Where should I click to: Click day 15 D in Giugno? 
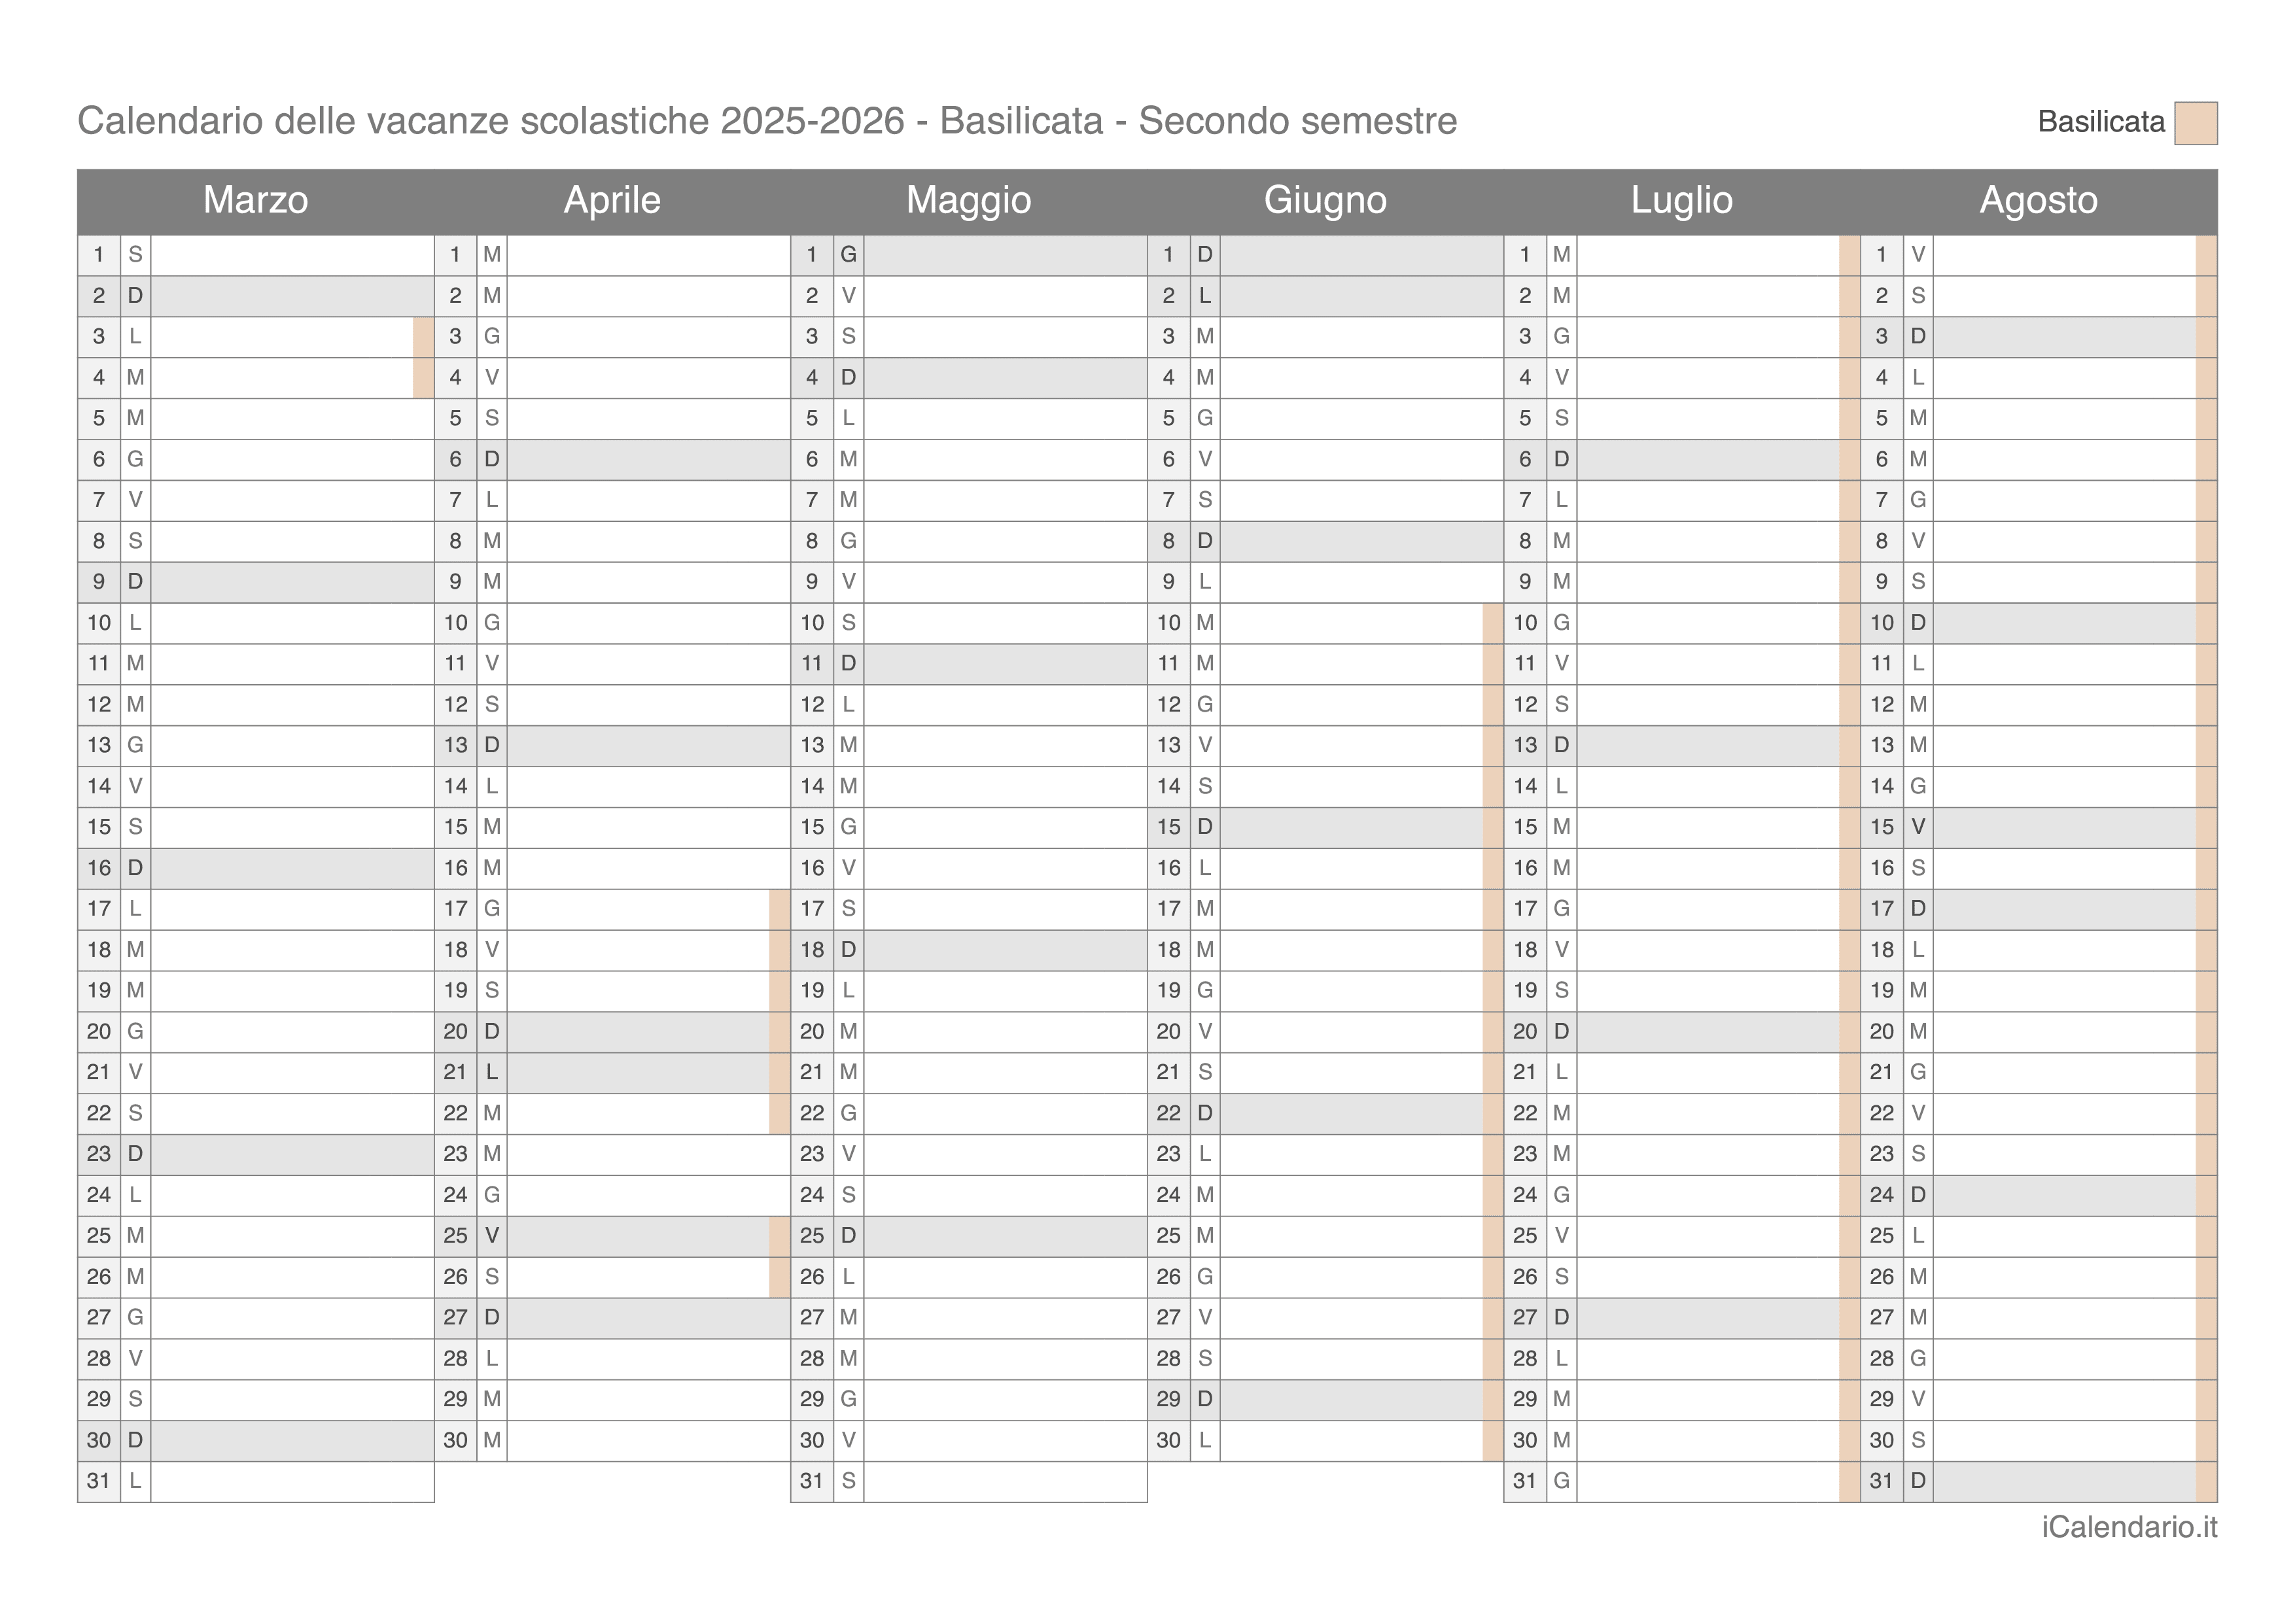[x=1325, y=828]
